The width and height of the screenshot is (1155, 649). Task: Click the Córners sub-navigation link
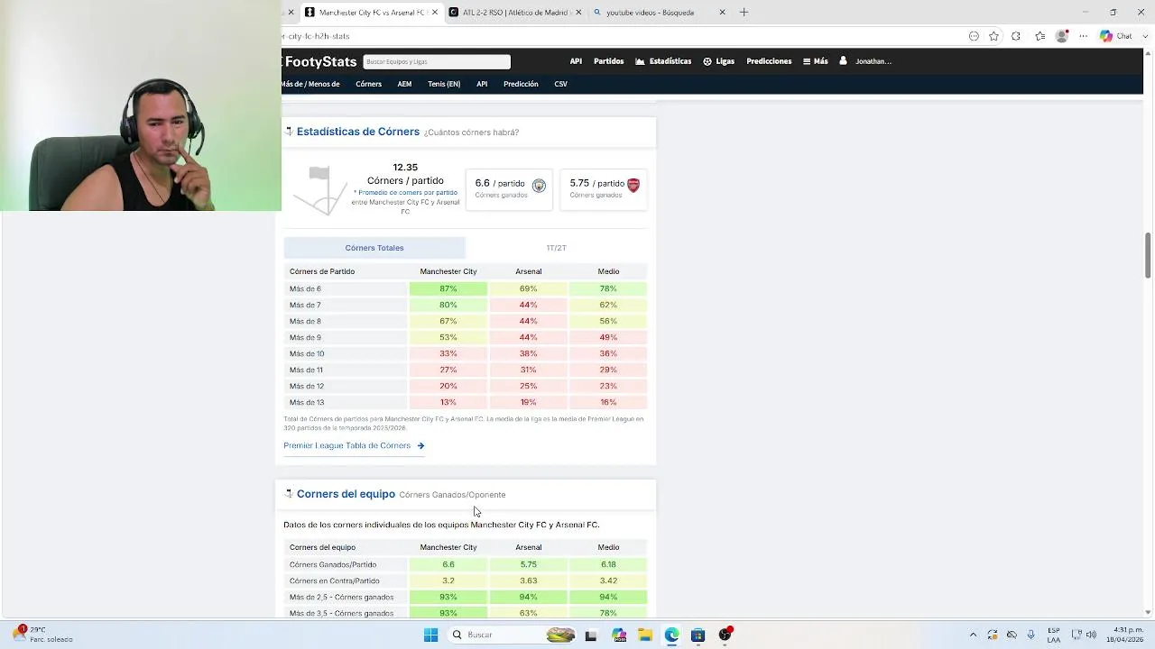click(368, 84)
